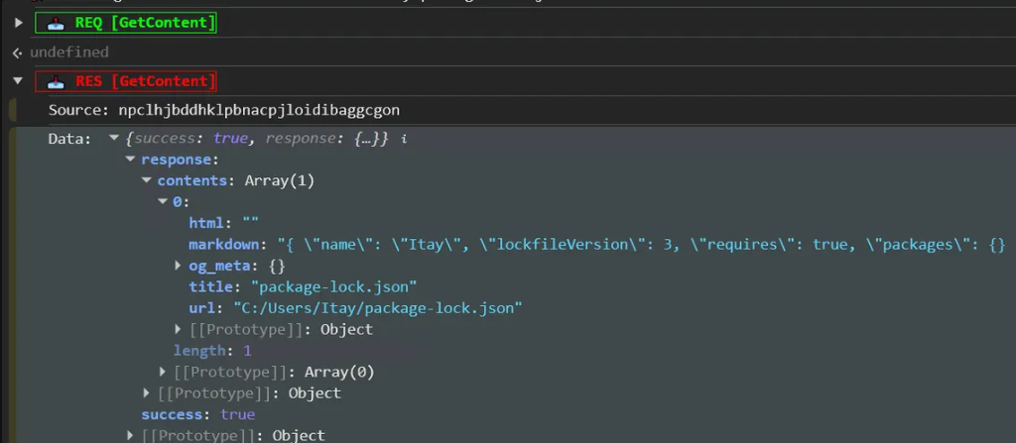Image resolution: width=1016 pixels, height=443 pixels.
Task: Click the joystick icon in RES [GetContent] badge
Action: pyautogui.click(x=53, y=81)
